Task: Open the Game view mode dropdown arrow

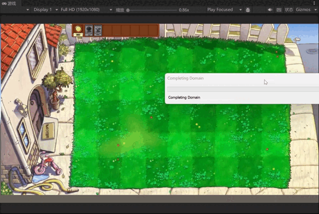Action: [x=28, y=10]
